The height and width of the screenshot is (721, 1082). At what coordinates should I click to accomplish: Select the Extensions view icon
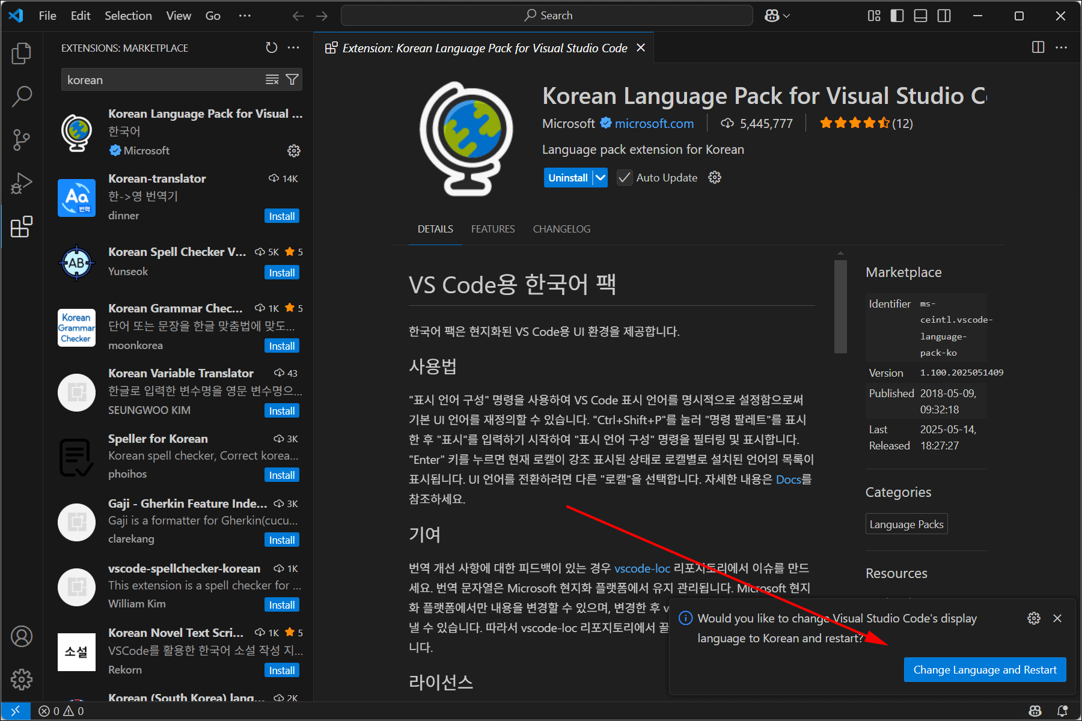[x=22, y=227]
